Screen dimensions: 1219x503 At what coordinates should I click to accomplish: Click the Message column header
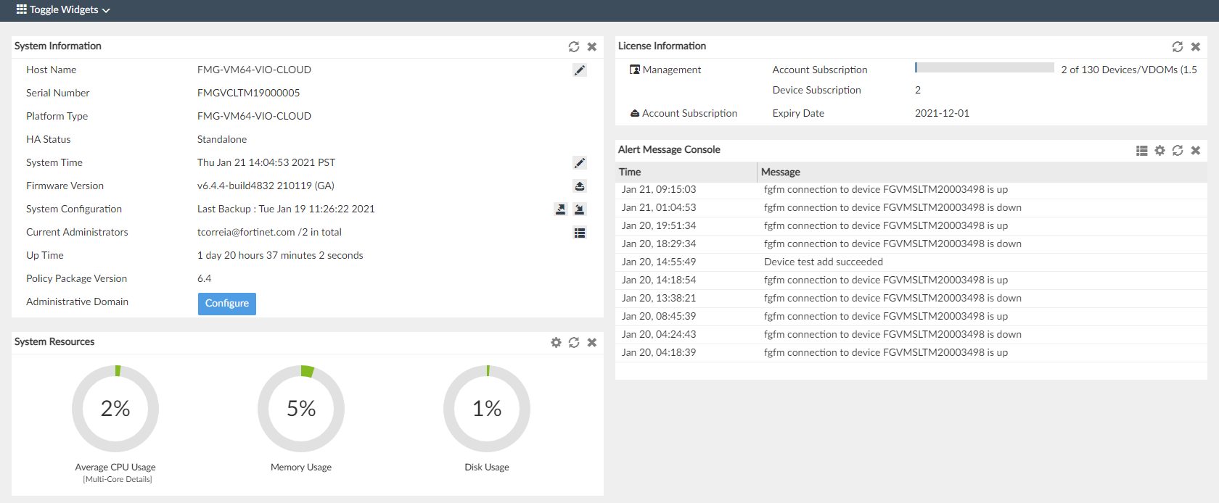click(781, 172)
